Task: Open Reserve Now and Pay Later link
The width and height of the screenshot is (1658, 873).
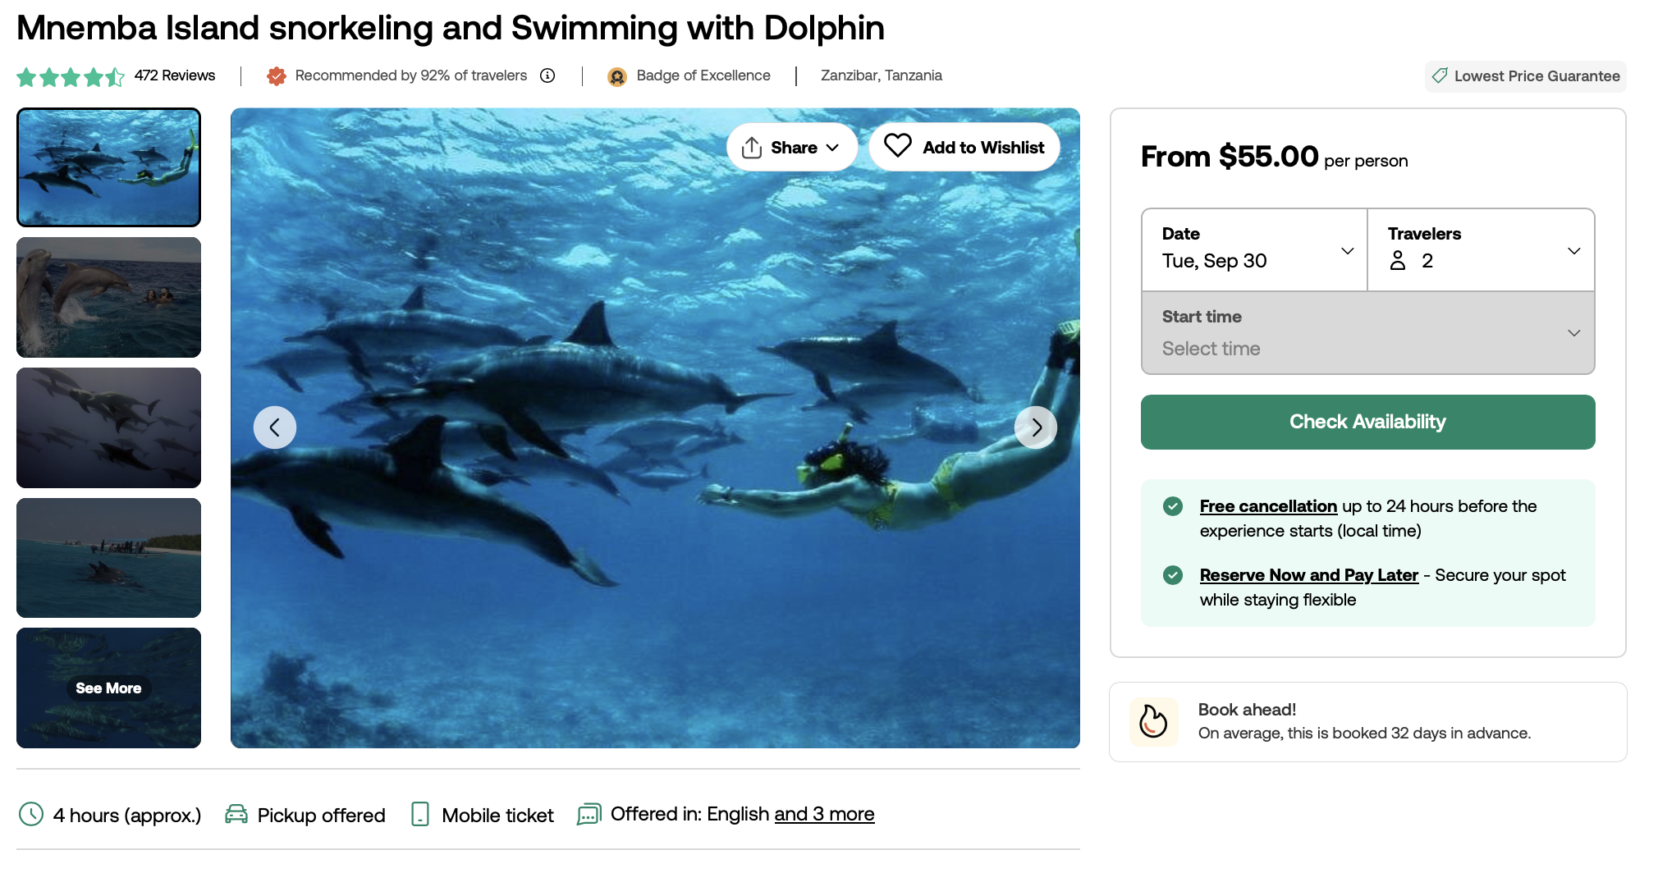Action: click(1309, 575)
